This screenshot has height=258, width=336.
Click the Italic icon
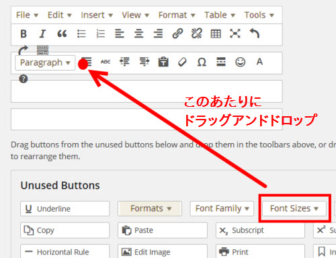click(42, 34)
